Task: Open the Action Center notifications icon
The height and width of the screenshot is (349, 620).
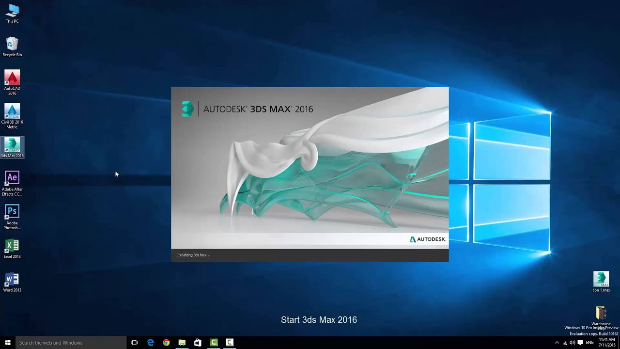Action: [x=580, y=343]
